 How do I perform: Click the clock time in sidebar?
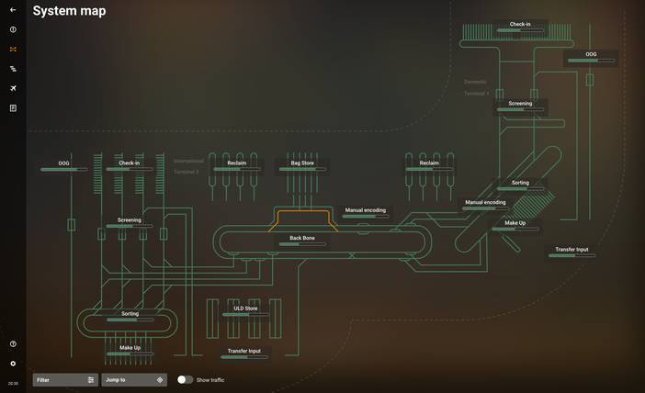13,384
